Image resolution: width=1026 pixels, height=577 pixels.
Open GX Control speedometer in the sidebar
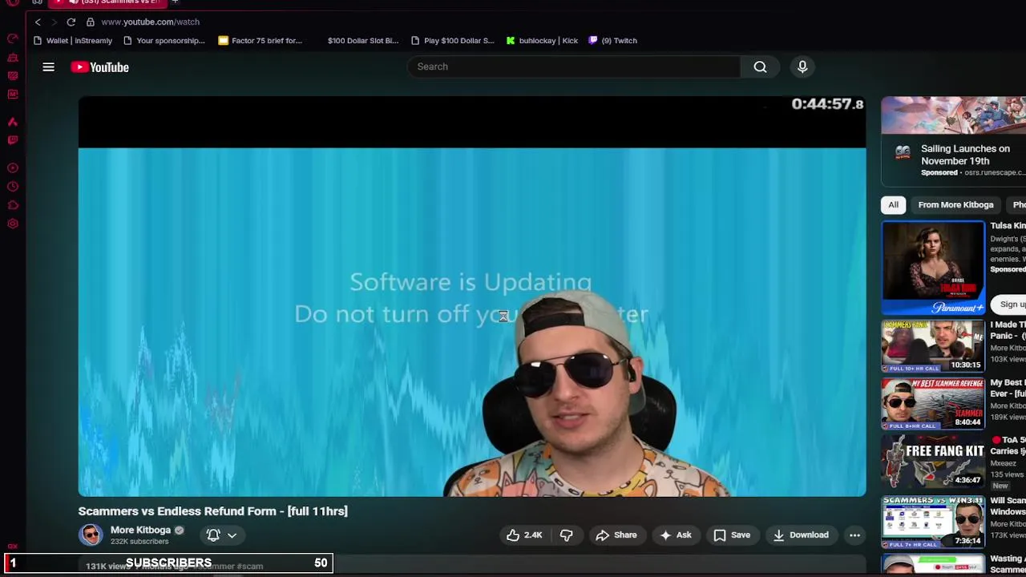point(13,38)
